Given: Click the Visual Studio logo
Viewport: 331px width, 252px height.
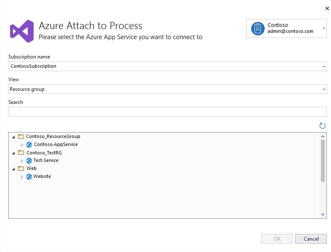Looking at the screenshot, I should click(22, 31).
